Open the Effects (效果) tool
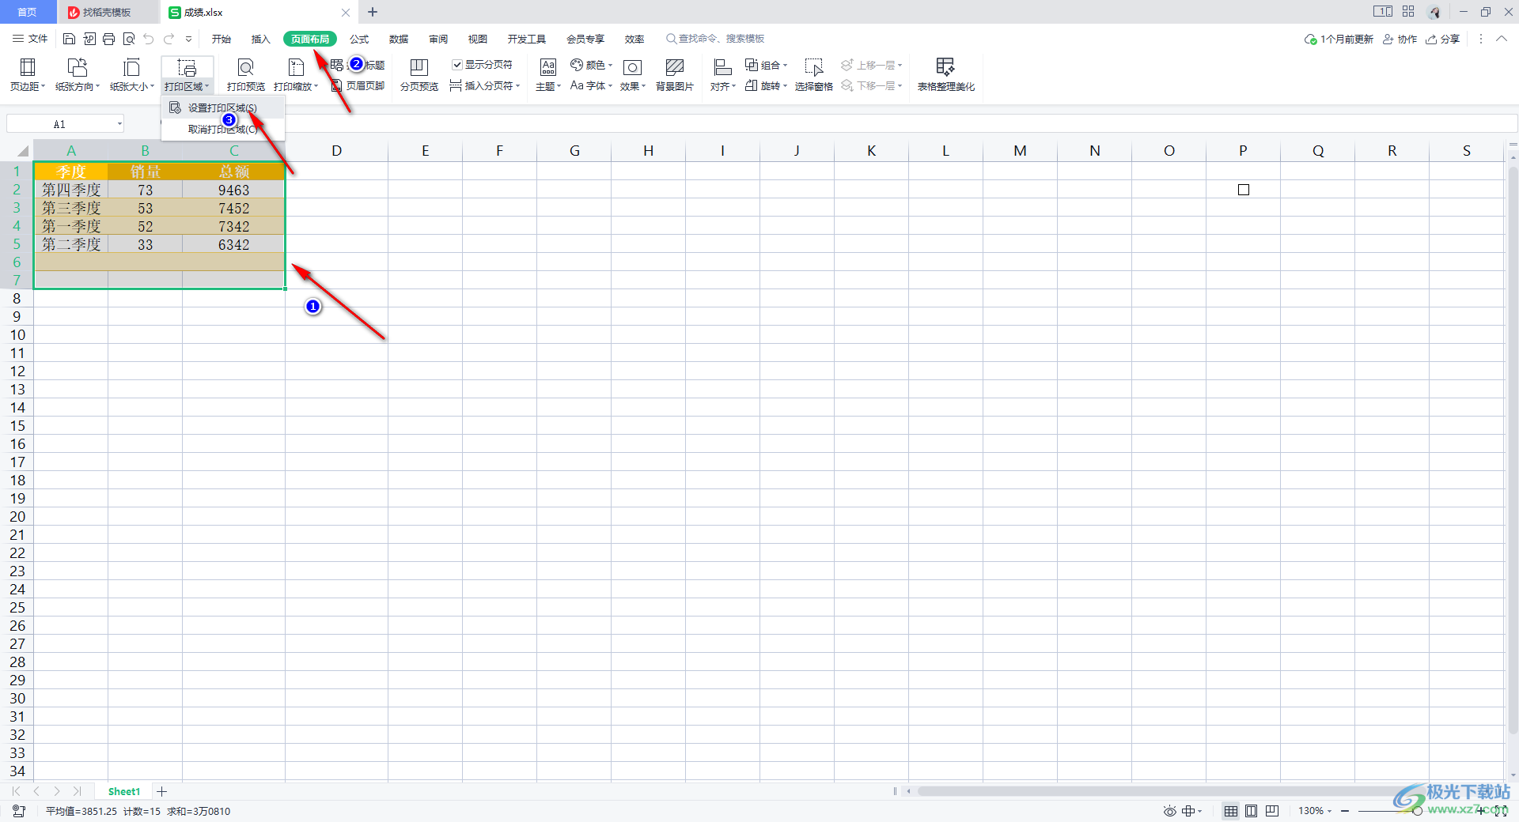Screen dimensions: 1519x822 [632, 75]
